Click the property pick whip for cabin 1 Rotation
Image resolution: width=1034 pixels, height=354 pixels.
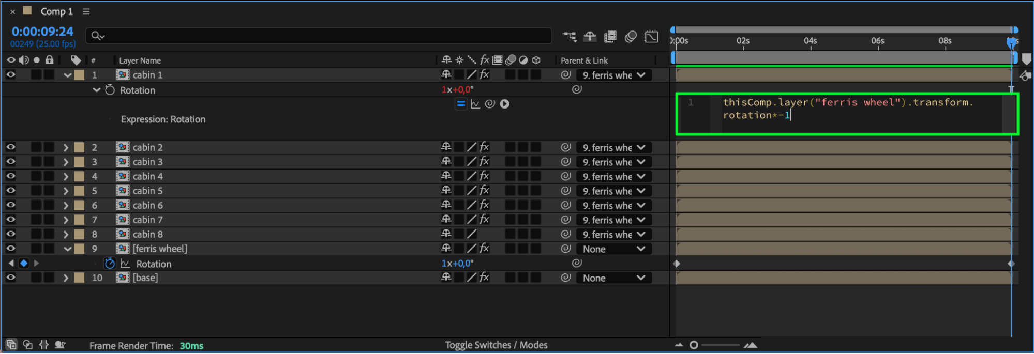pyautogui.click(x=577, y=89)
